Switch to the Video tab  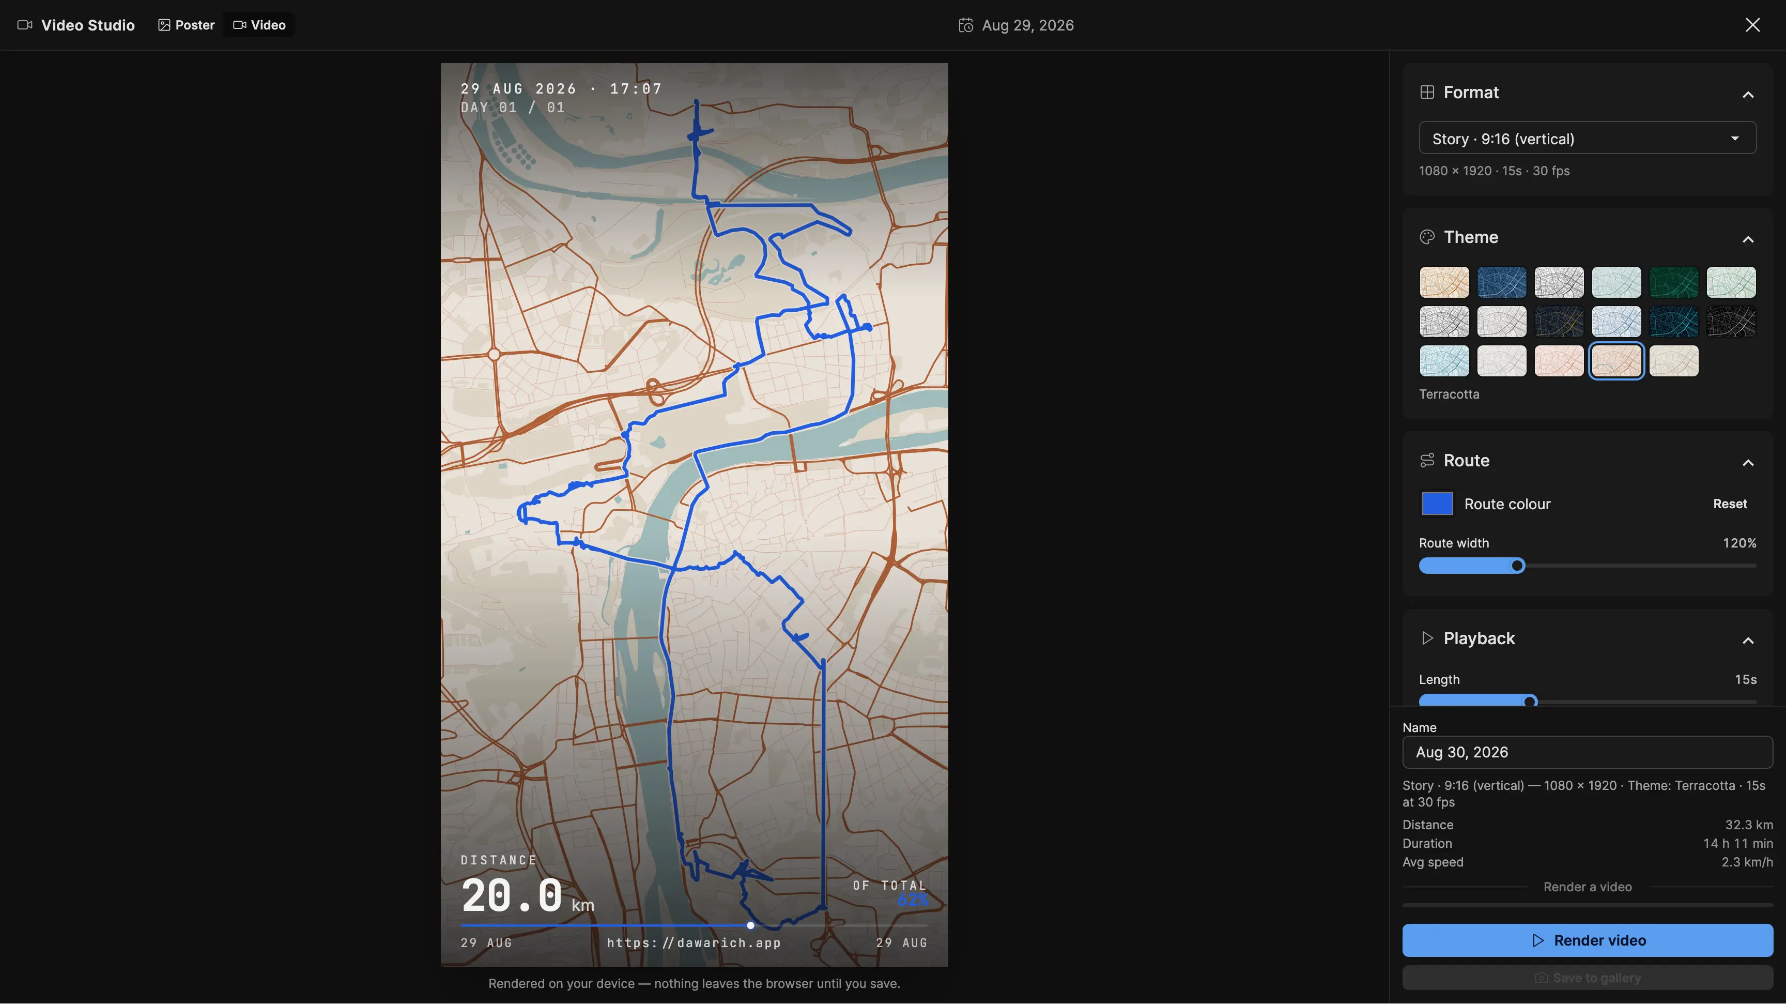pos(259,25)
